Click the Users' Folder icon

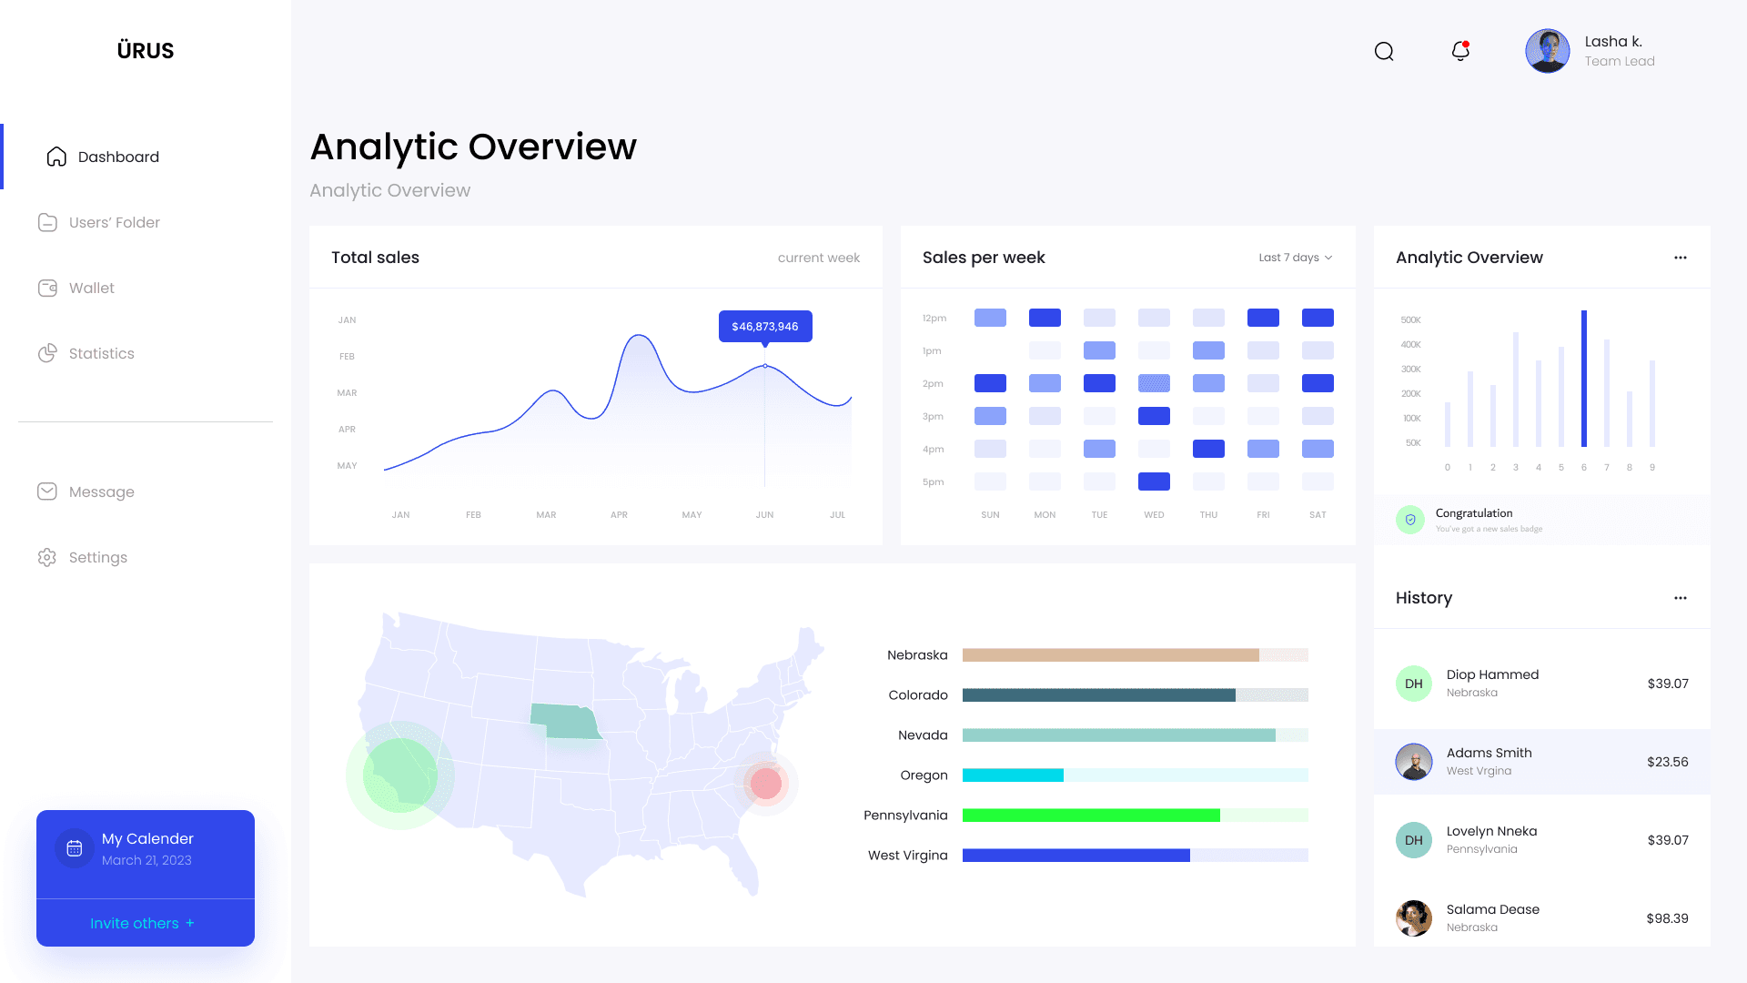click(47, 222)
